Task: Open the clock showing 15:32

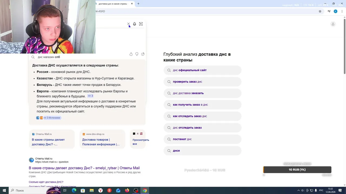Action: [x=330, y=190]
